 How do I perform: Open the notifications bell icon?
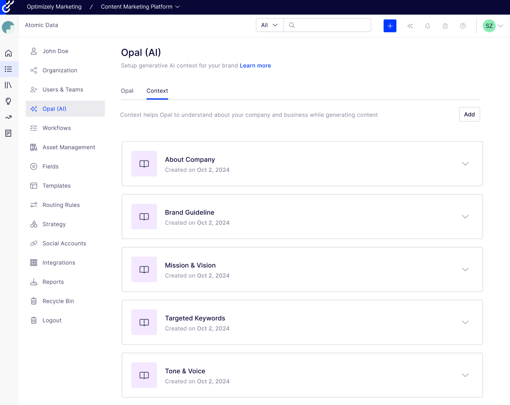[428, 26]
